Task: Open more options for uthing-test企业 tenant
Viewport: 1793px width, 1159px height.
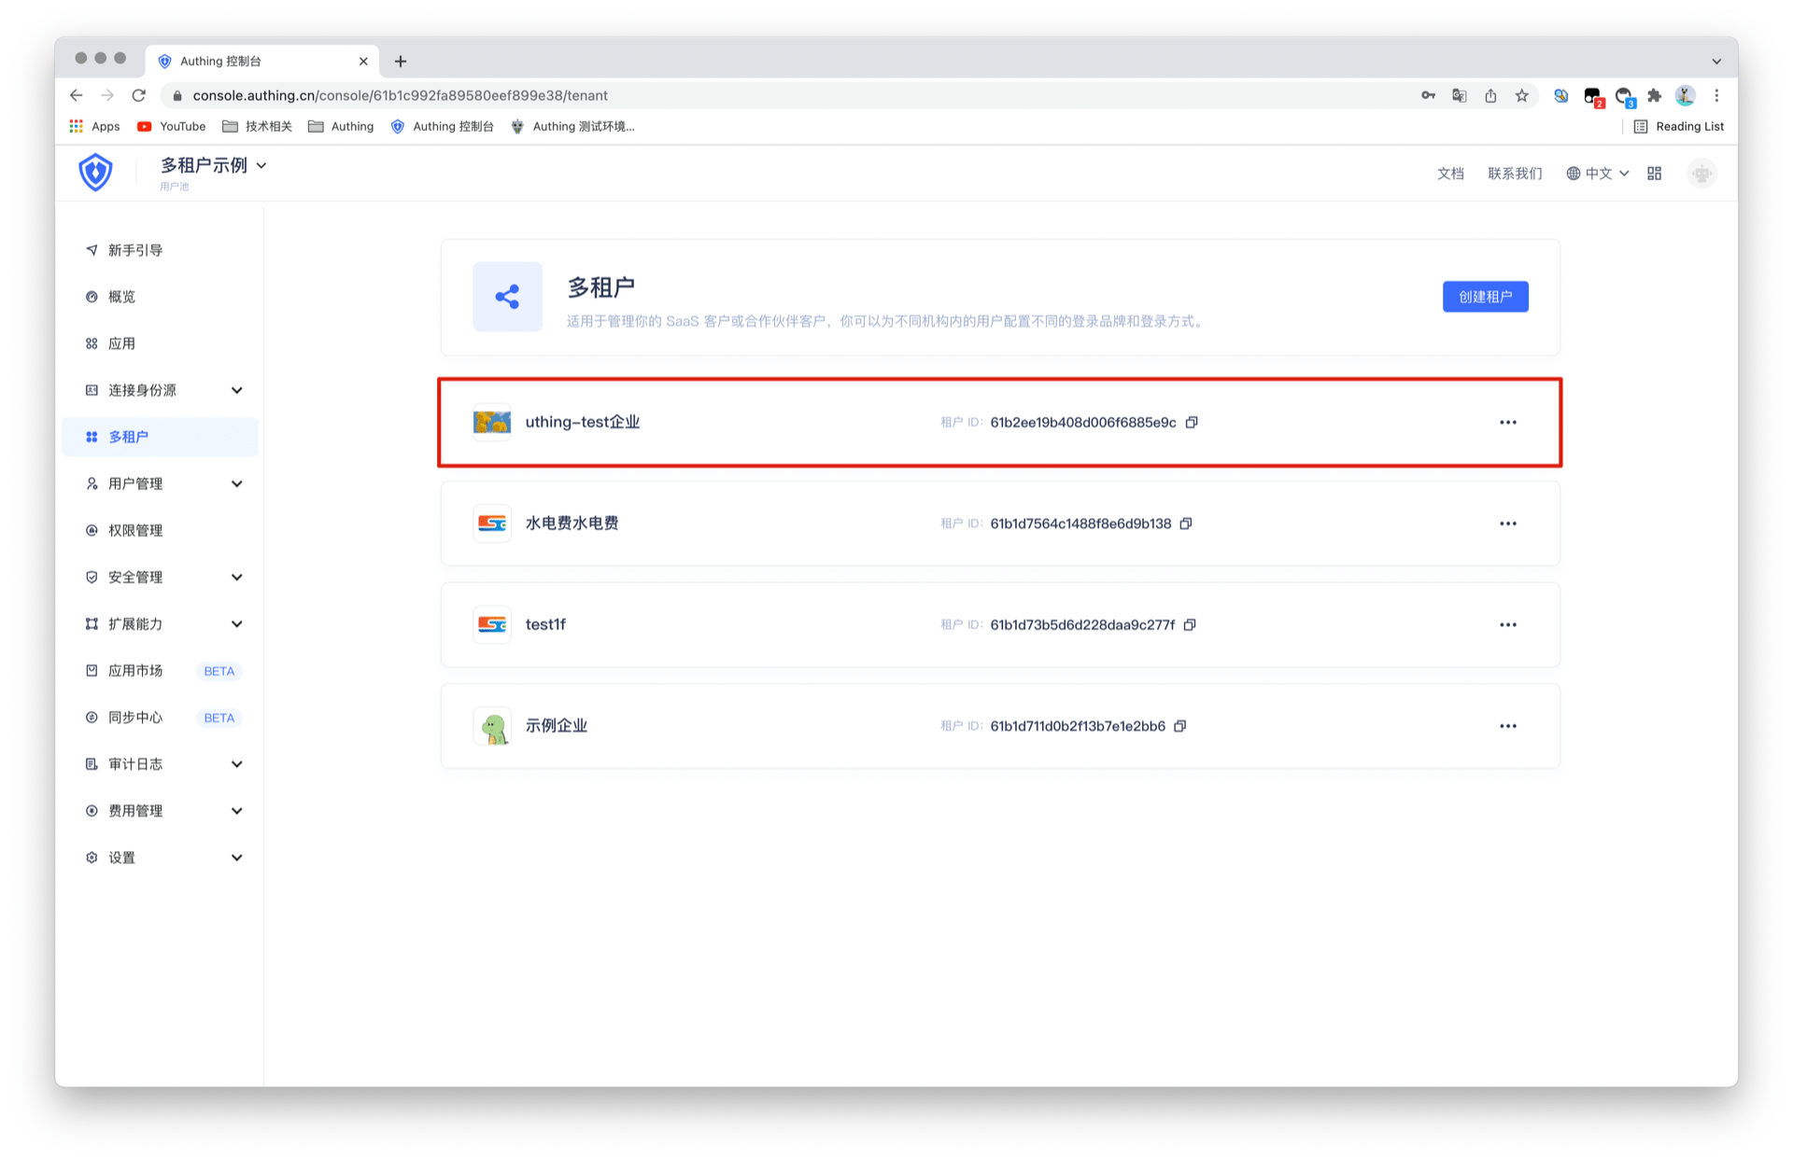Action: 1507,423
